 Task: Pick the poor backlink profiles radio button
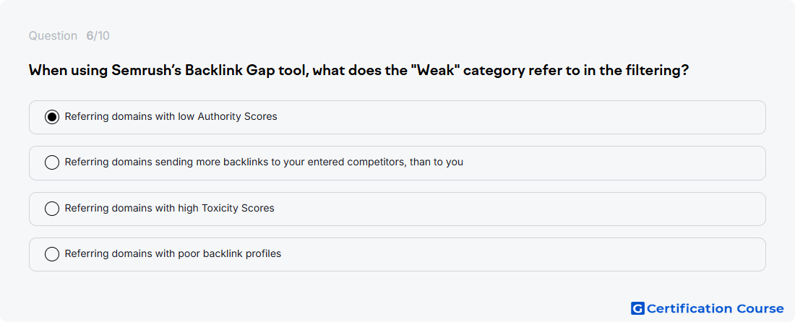(52, 254)
